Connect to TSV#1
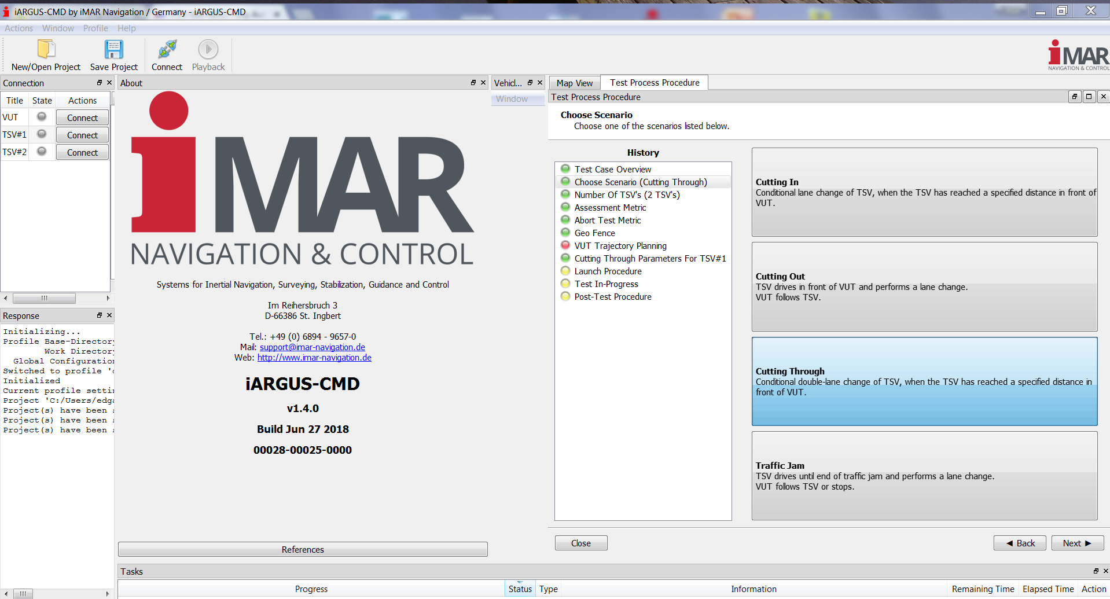 (82, 135)
